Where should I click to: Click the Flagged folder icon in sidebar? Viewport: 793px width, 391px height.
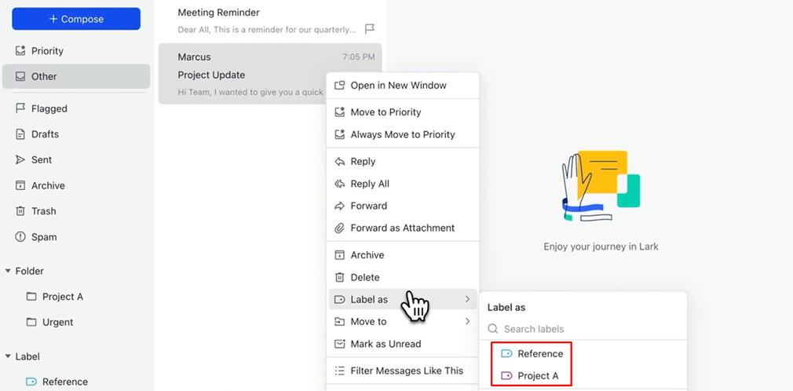[20, 108]
